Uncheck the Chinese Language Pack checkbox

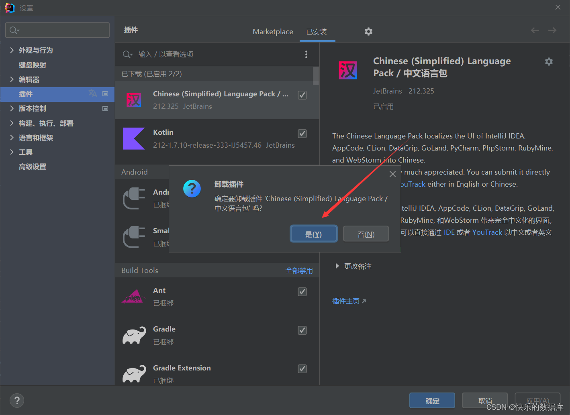pos(302,95)
